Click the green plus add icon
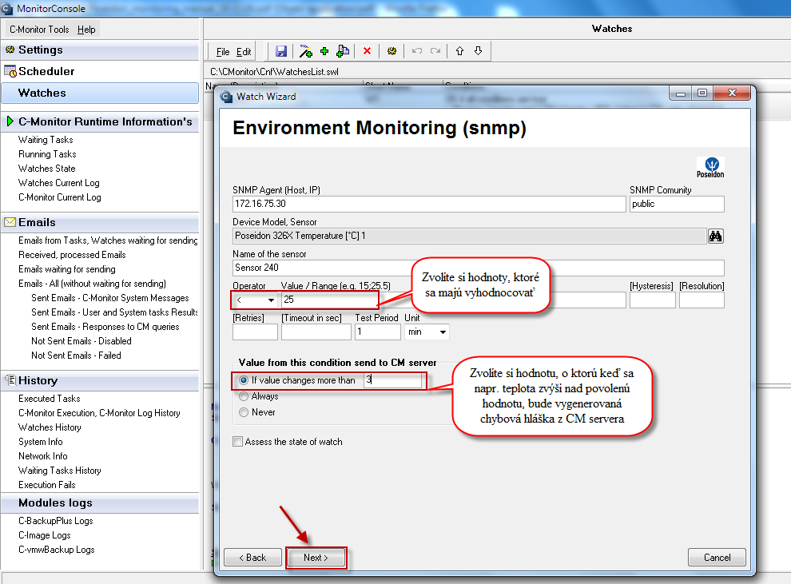Viewport: 791px width, 584px height. click(324, 51)
